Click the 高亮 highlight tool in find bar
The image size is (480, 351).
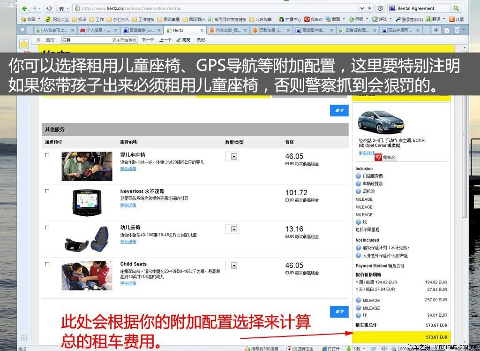(x=183, y=40)
